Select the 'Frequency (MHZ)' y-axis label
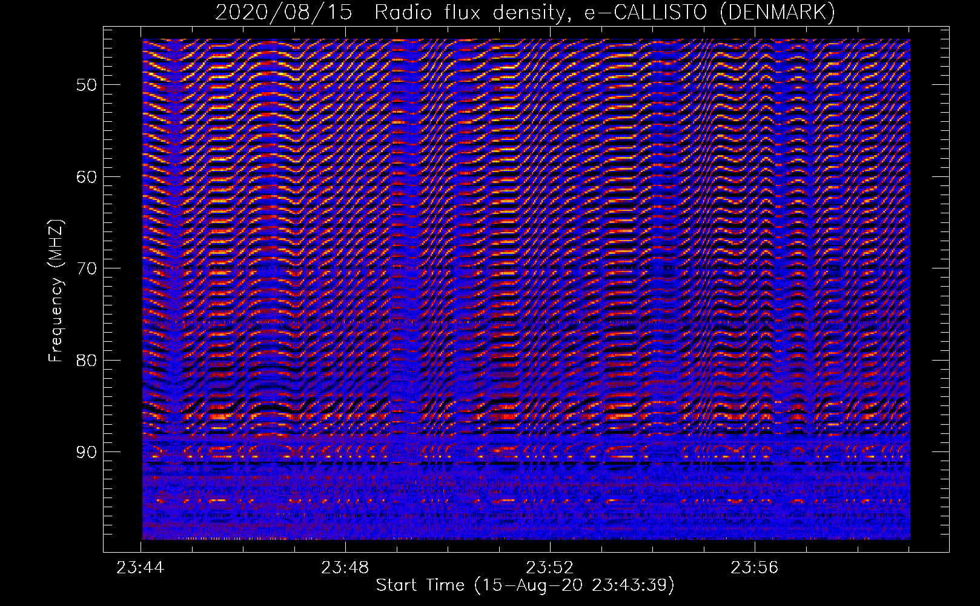Screen dimensions: 980x606 click(x=56, y=291)
